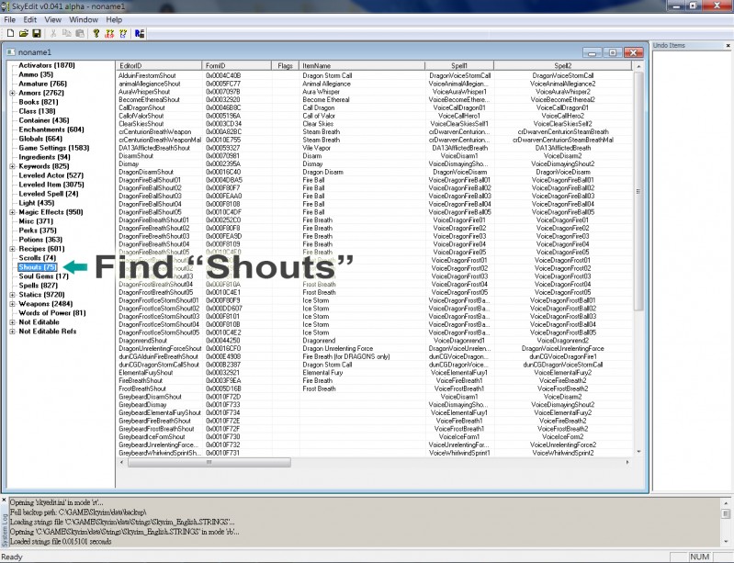The width and height of the screenshot is (734, 563).
Task: Expand the Recipes tree node
Action: [x=12, y=249]
